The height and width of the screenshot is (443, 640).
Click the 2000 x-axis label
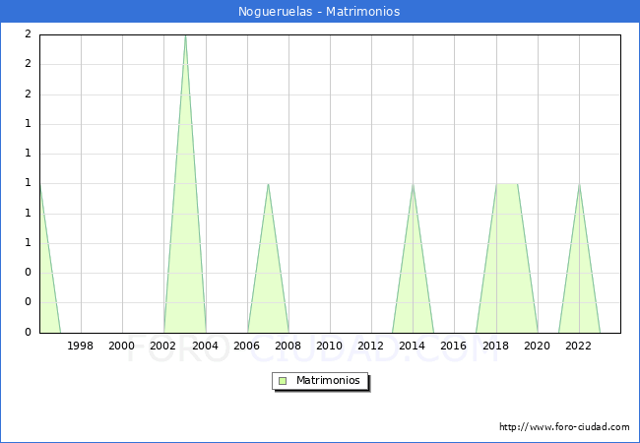click(x=122, y=346)
